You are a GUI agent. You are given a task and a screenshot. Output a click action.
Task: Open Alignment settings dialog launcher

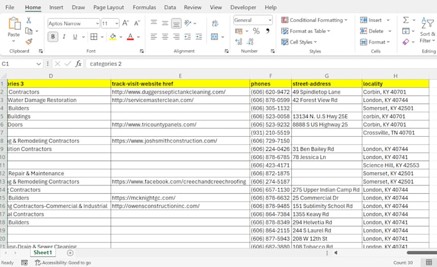pos(227,51)
